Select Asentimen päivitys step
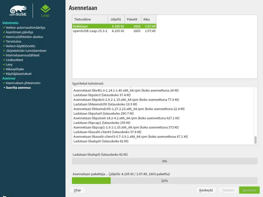The image size is (263, 197). (x=20, y=32)
